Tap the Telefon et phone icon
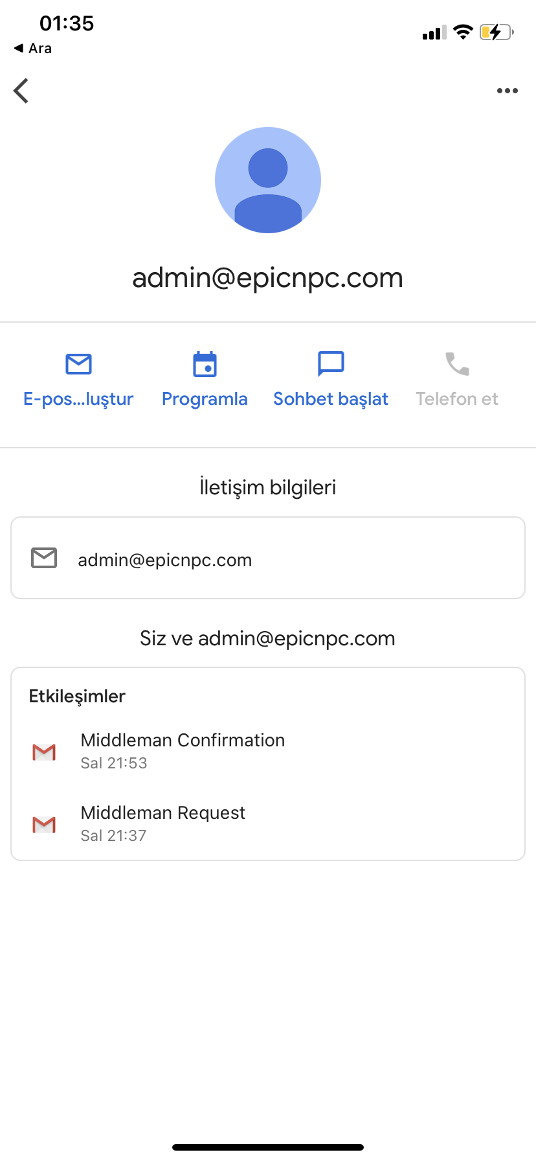 [x=457, y=364]
